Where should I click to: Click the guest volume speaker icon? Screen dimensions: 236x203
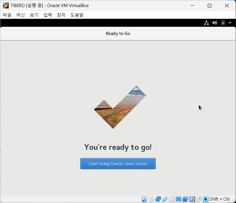pyautogui.click(x=215, y=23)
